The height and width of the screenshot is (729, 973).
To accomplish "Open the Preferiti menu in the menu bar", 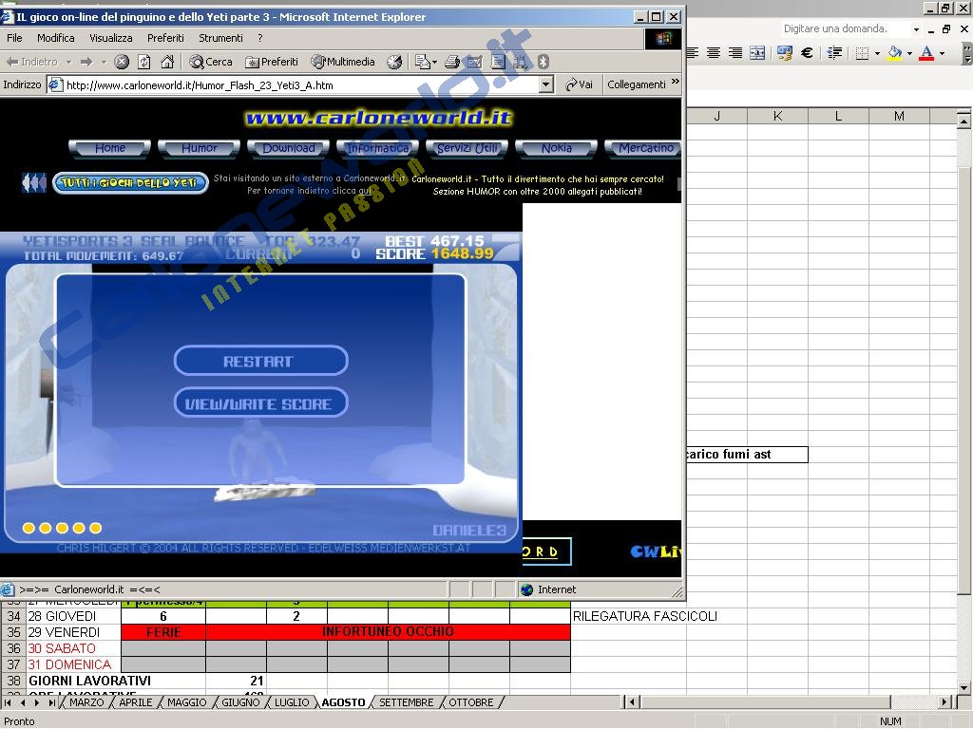I will [x=165, y=38].
